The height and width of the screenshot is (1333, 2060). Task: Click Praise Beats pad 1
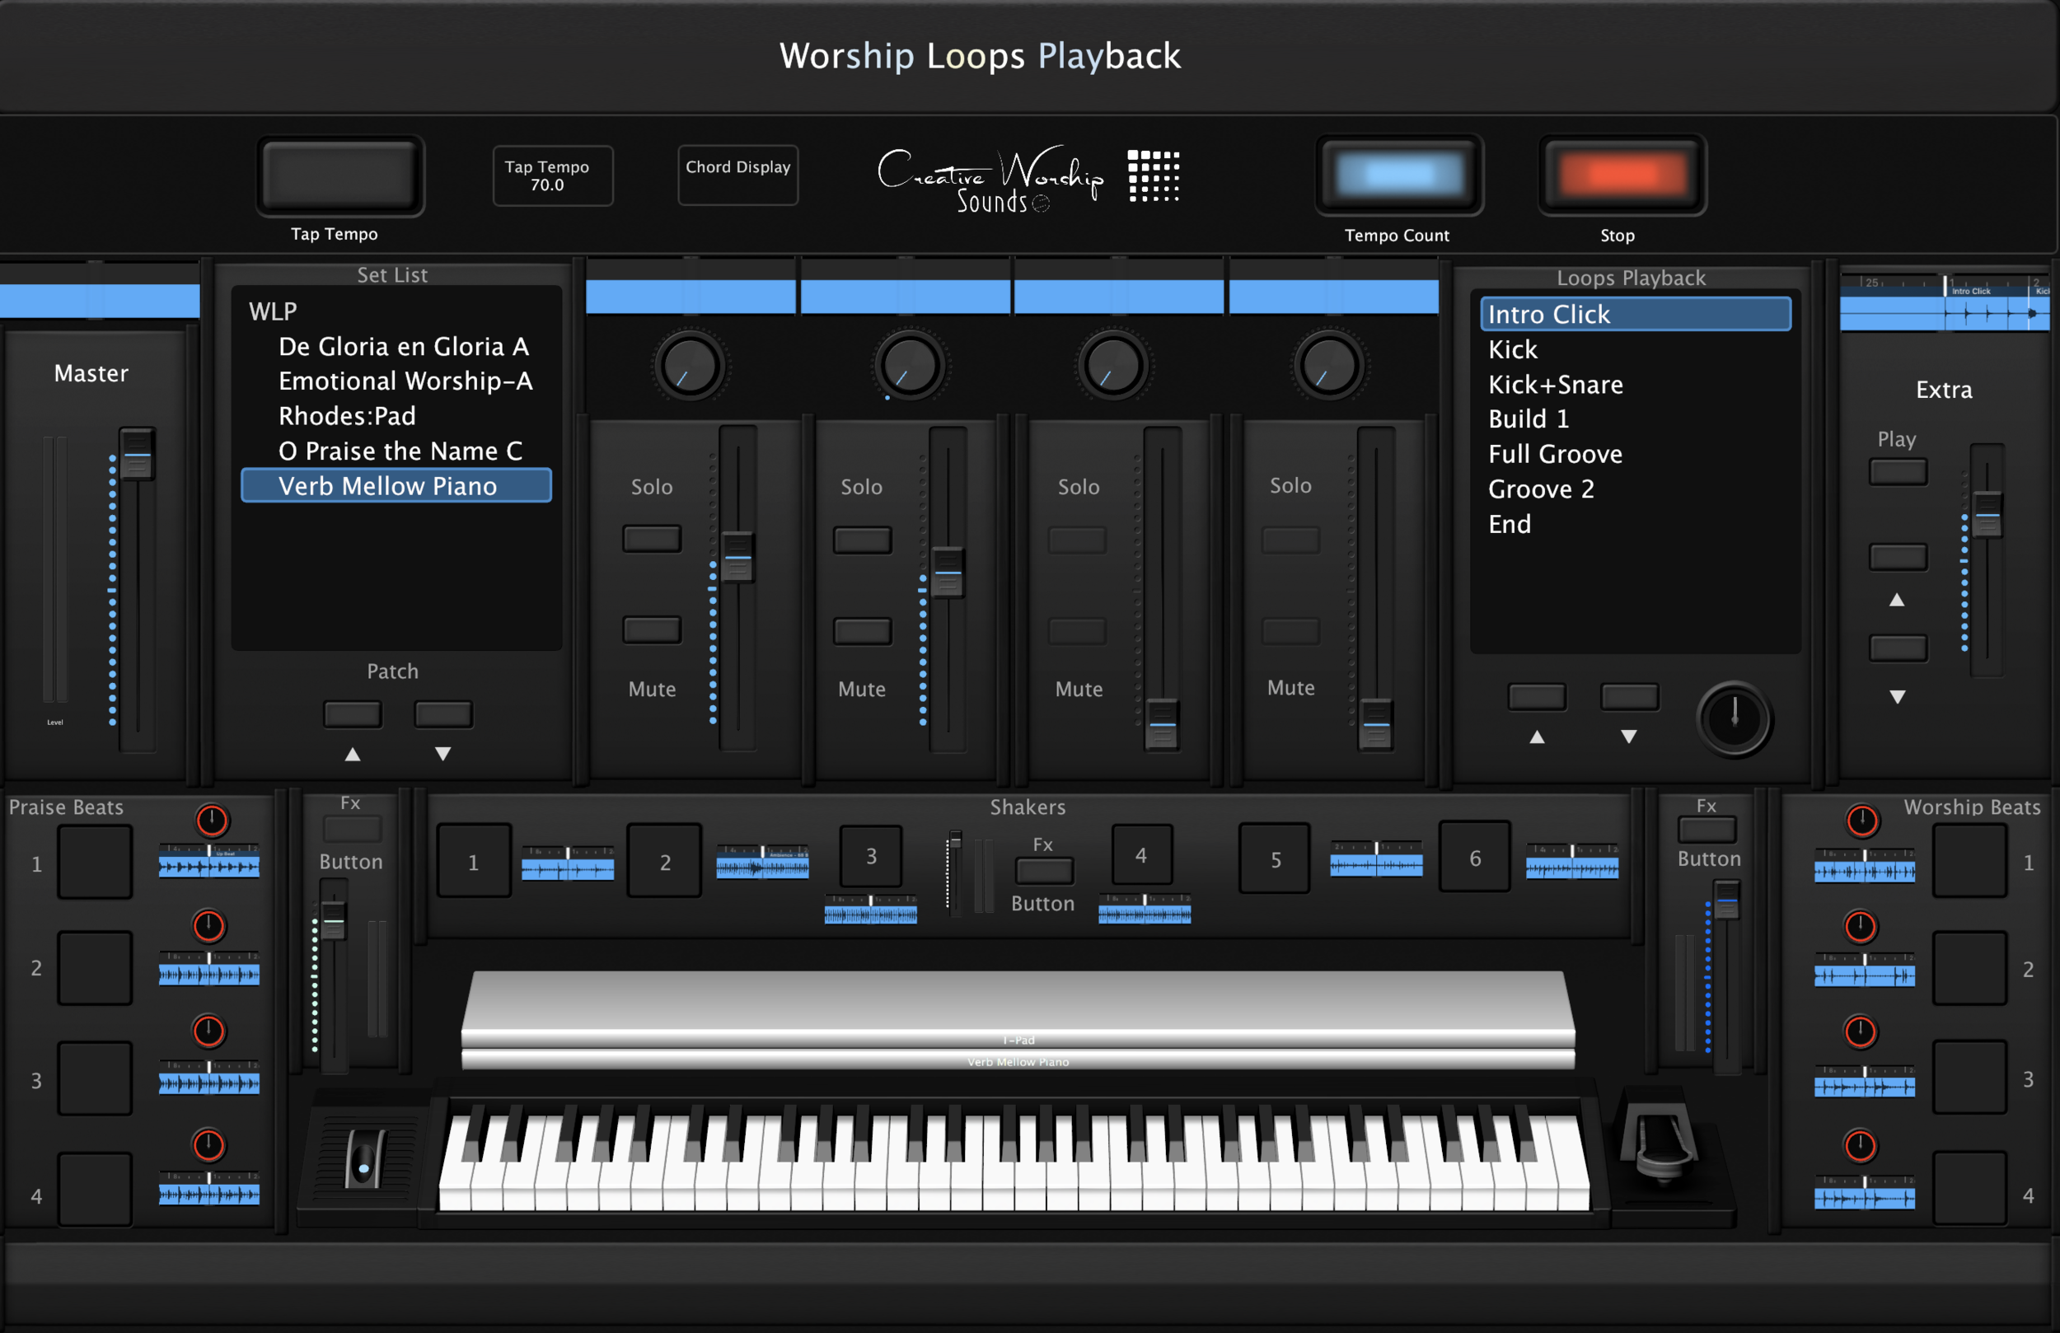96,862
